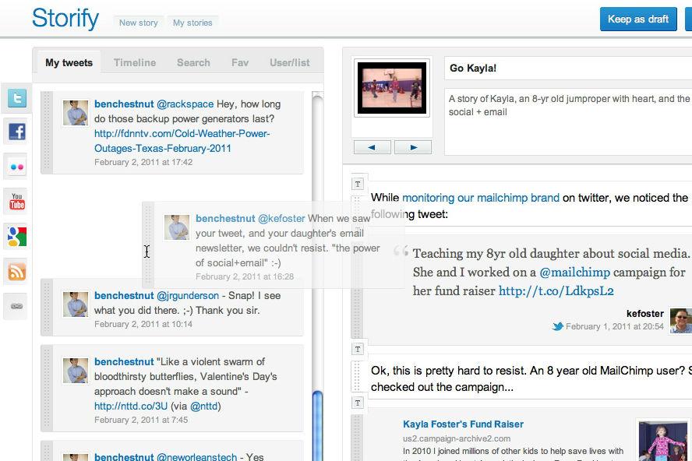This screenshot has height=461, width=692.
Task: Click the timestamp 'February 2, 2011 at 17:42'
Action: [143, 162]
